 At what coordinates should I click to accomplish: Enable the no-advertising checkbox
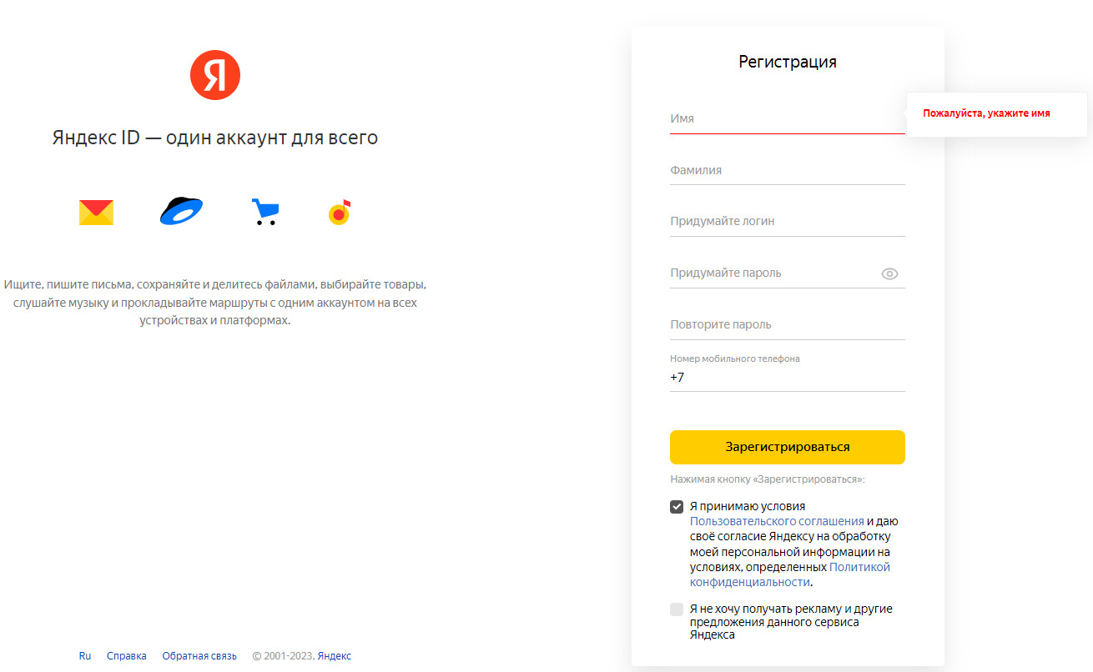click(677, 609)
